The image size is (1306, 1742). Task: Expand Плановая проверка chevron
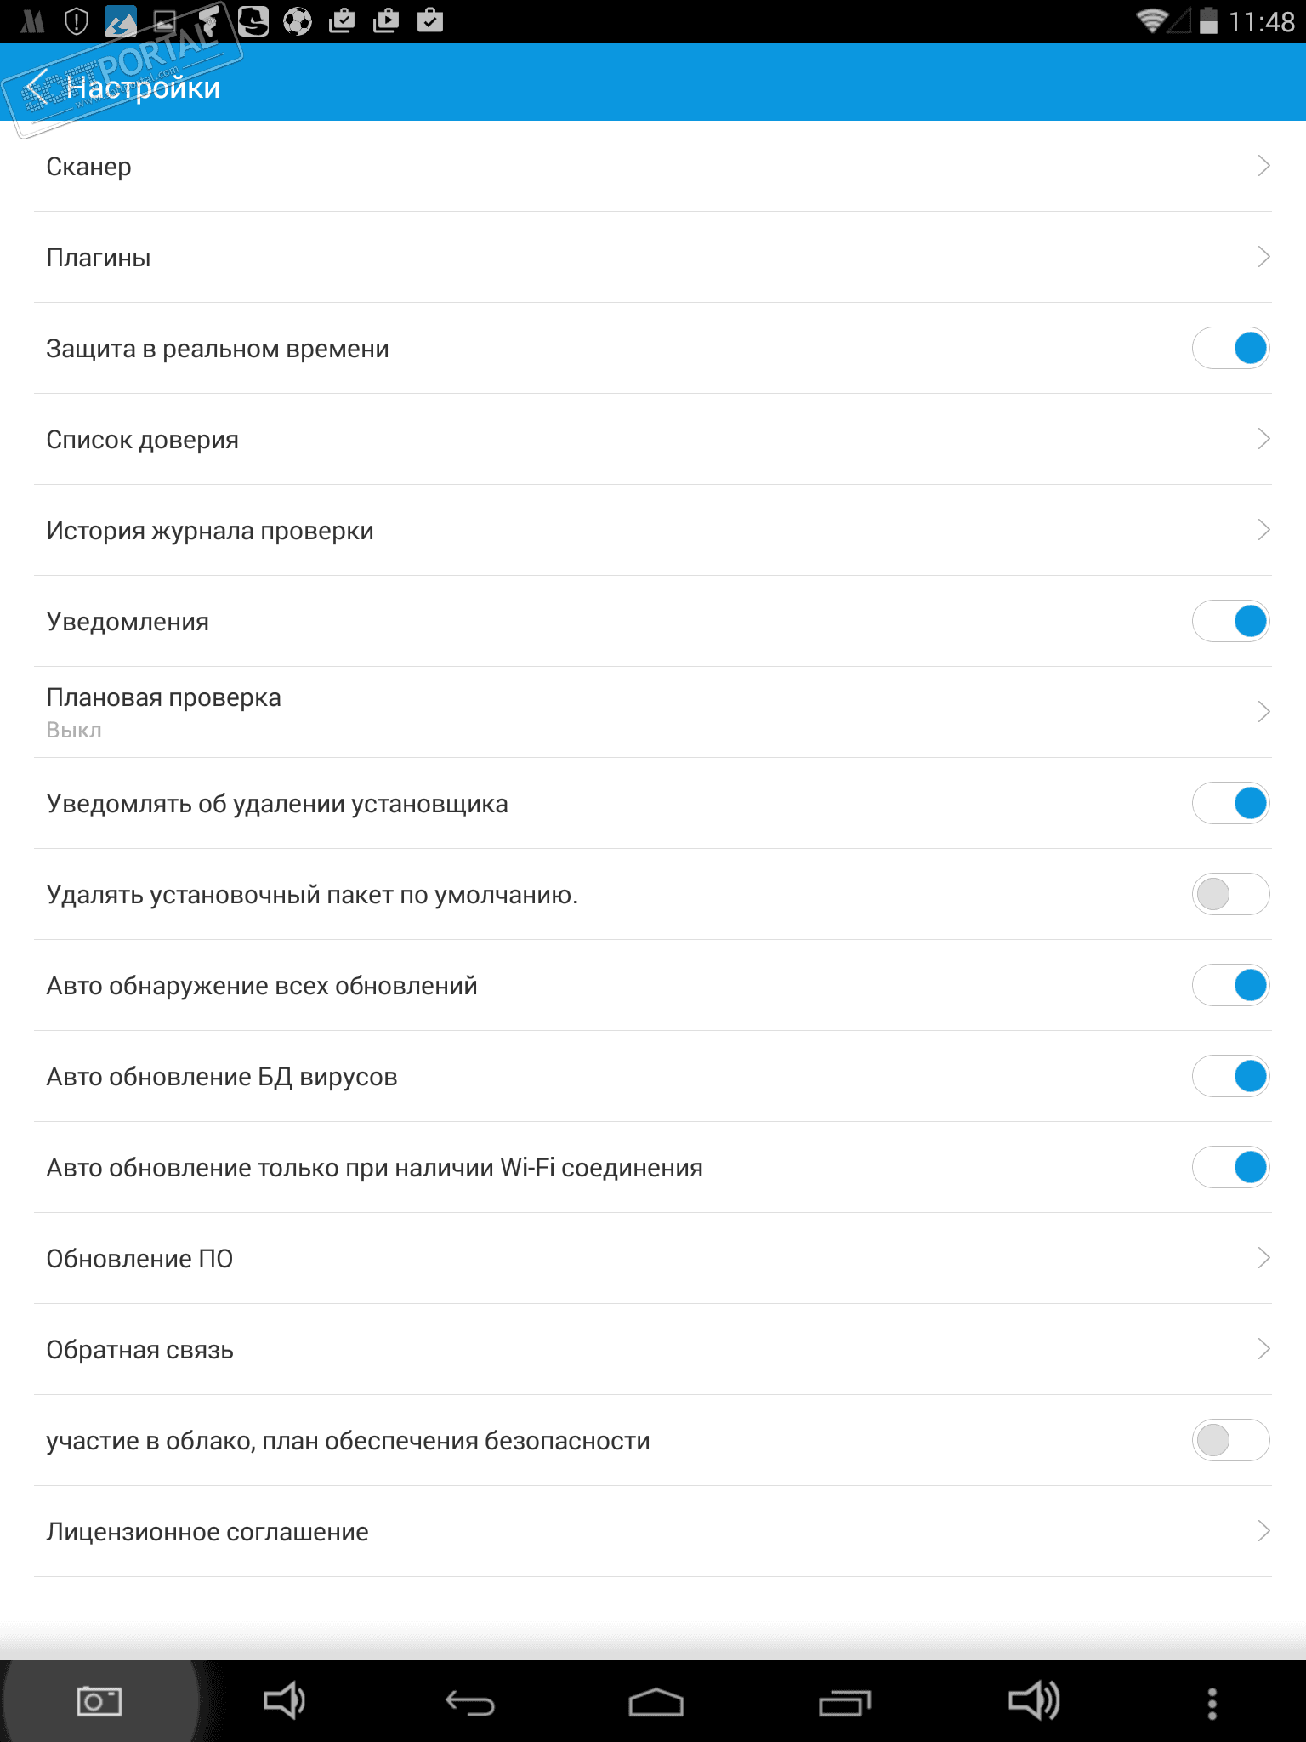1263,711
